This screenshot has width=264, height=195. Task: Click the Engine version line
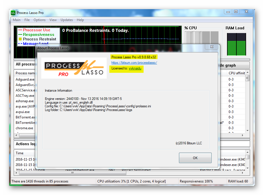(x=83, y=99)
